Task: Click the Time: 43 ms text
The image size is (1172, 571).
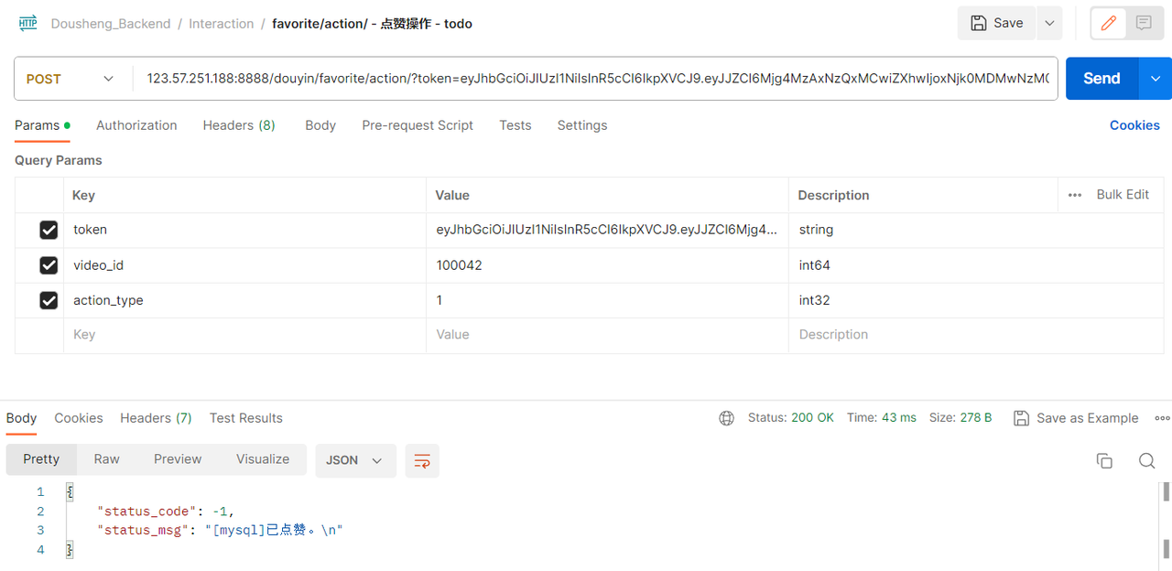Action: (881, 418)
